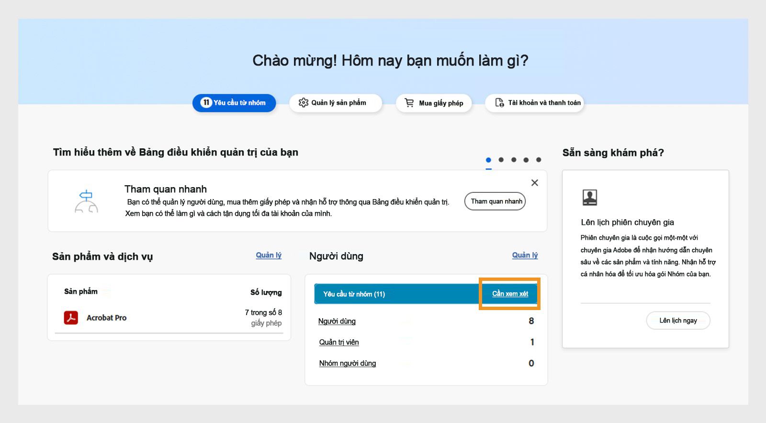This screenshot has width=766, height=423.
Task: Click the Acrobat Pro product icon
Action: pos(71,318)
